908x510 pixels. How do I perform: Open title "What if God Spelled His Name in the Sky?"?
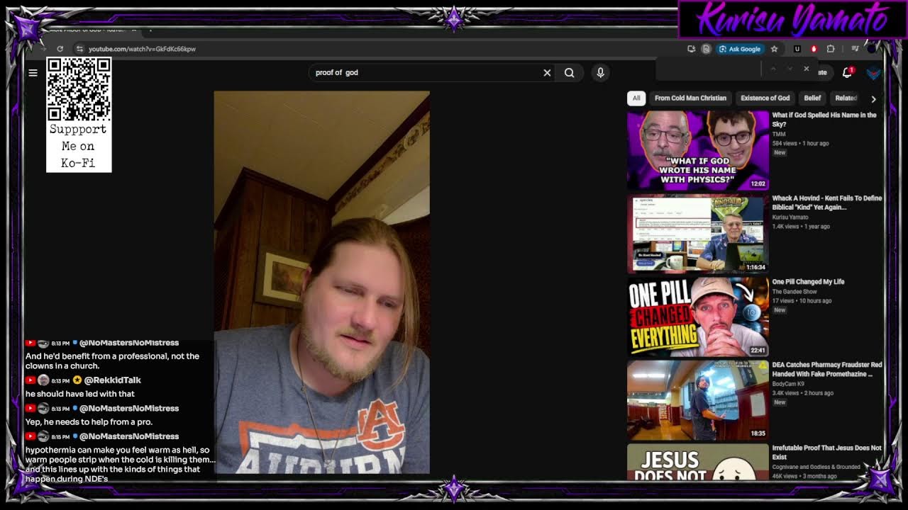tap(824, 119)
